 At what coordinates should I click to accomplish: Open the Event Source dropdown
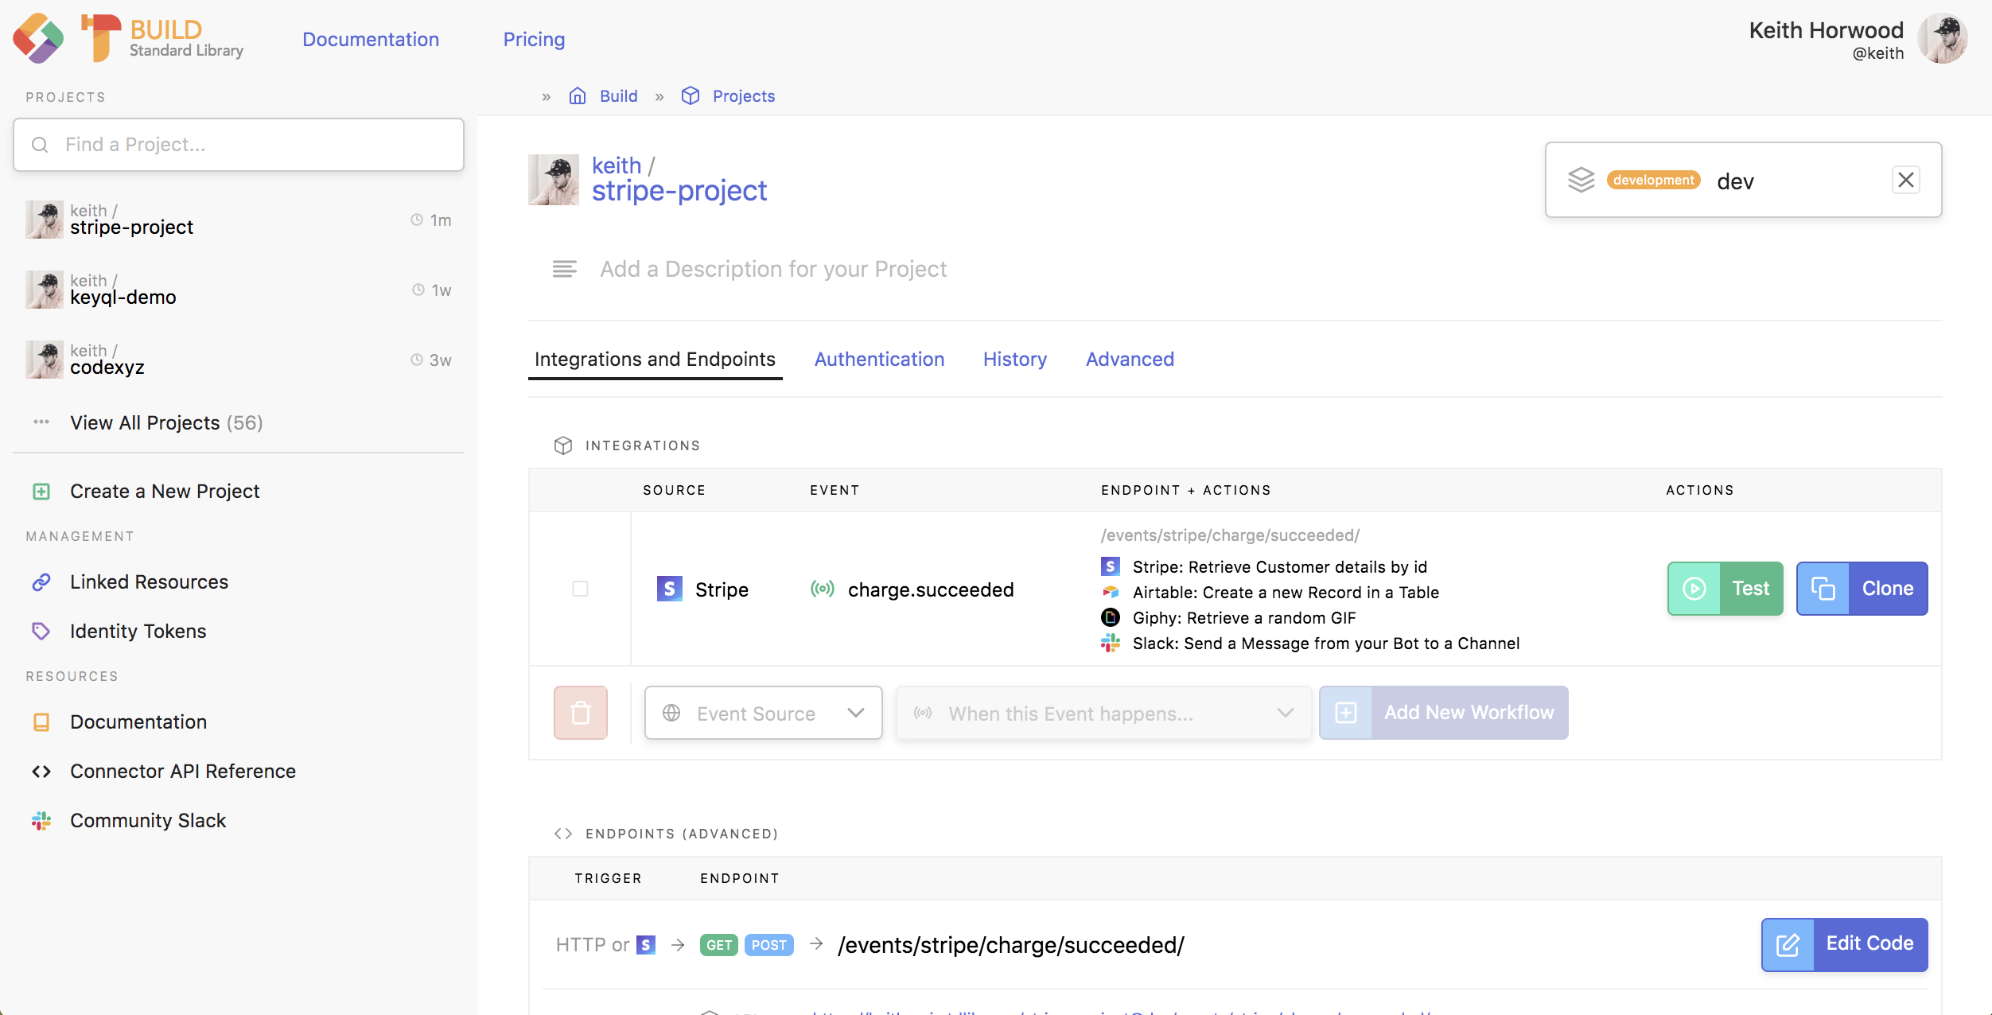[762, 713]
